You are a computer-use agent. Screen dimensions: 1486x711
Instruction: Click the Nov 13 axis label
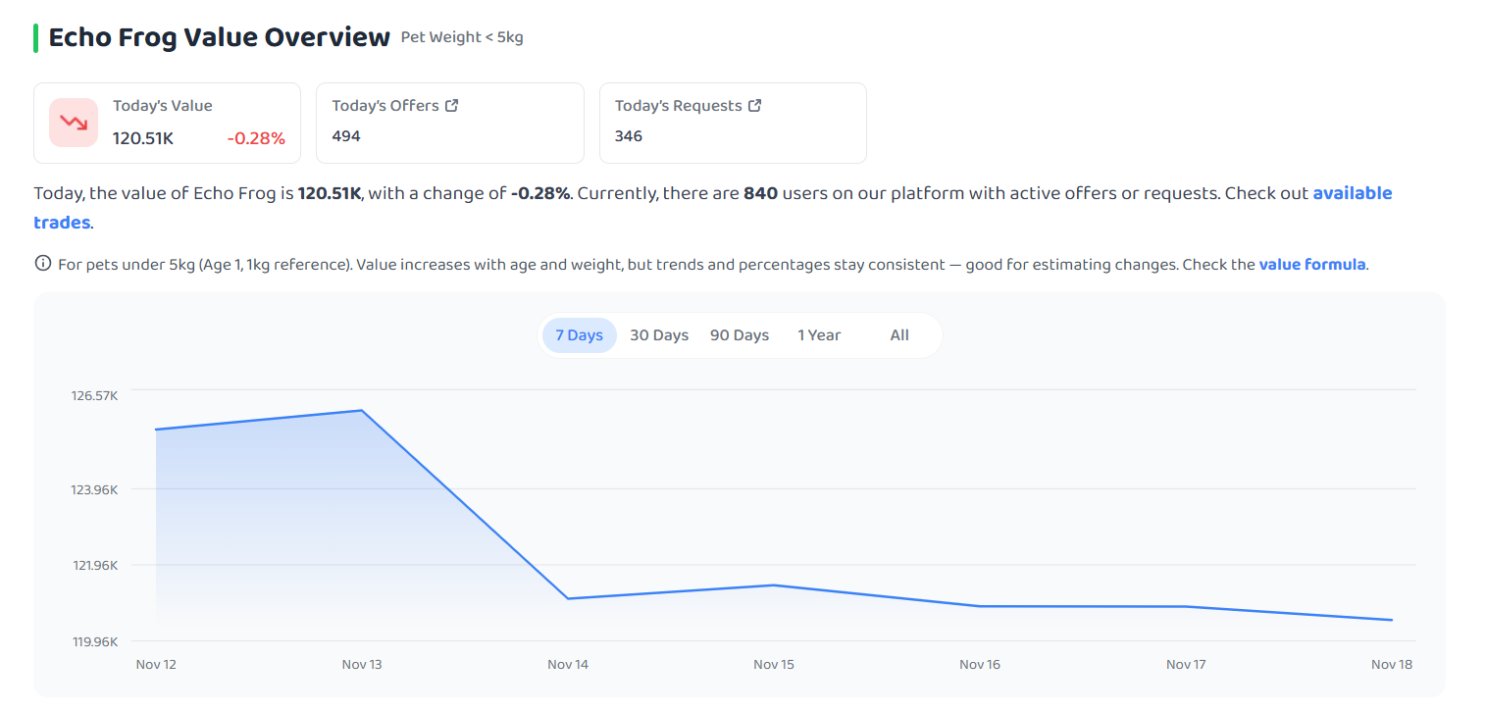click(362, 665)
